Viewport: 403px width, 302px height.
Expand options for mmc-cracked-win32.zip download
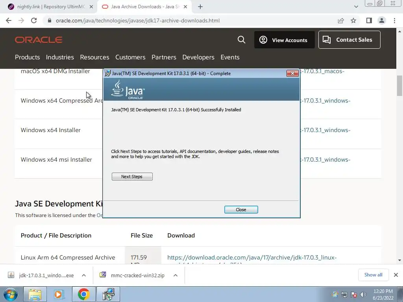click(x=176, y=275)
